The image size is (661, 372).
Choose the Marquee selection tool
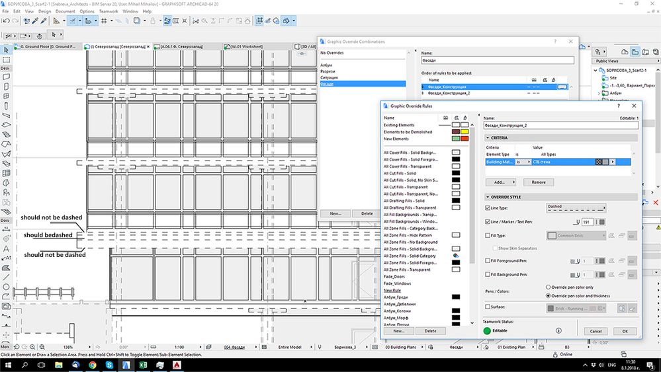[x=6, y=59]
